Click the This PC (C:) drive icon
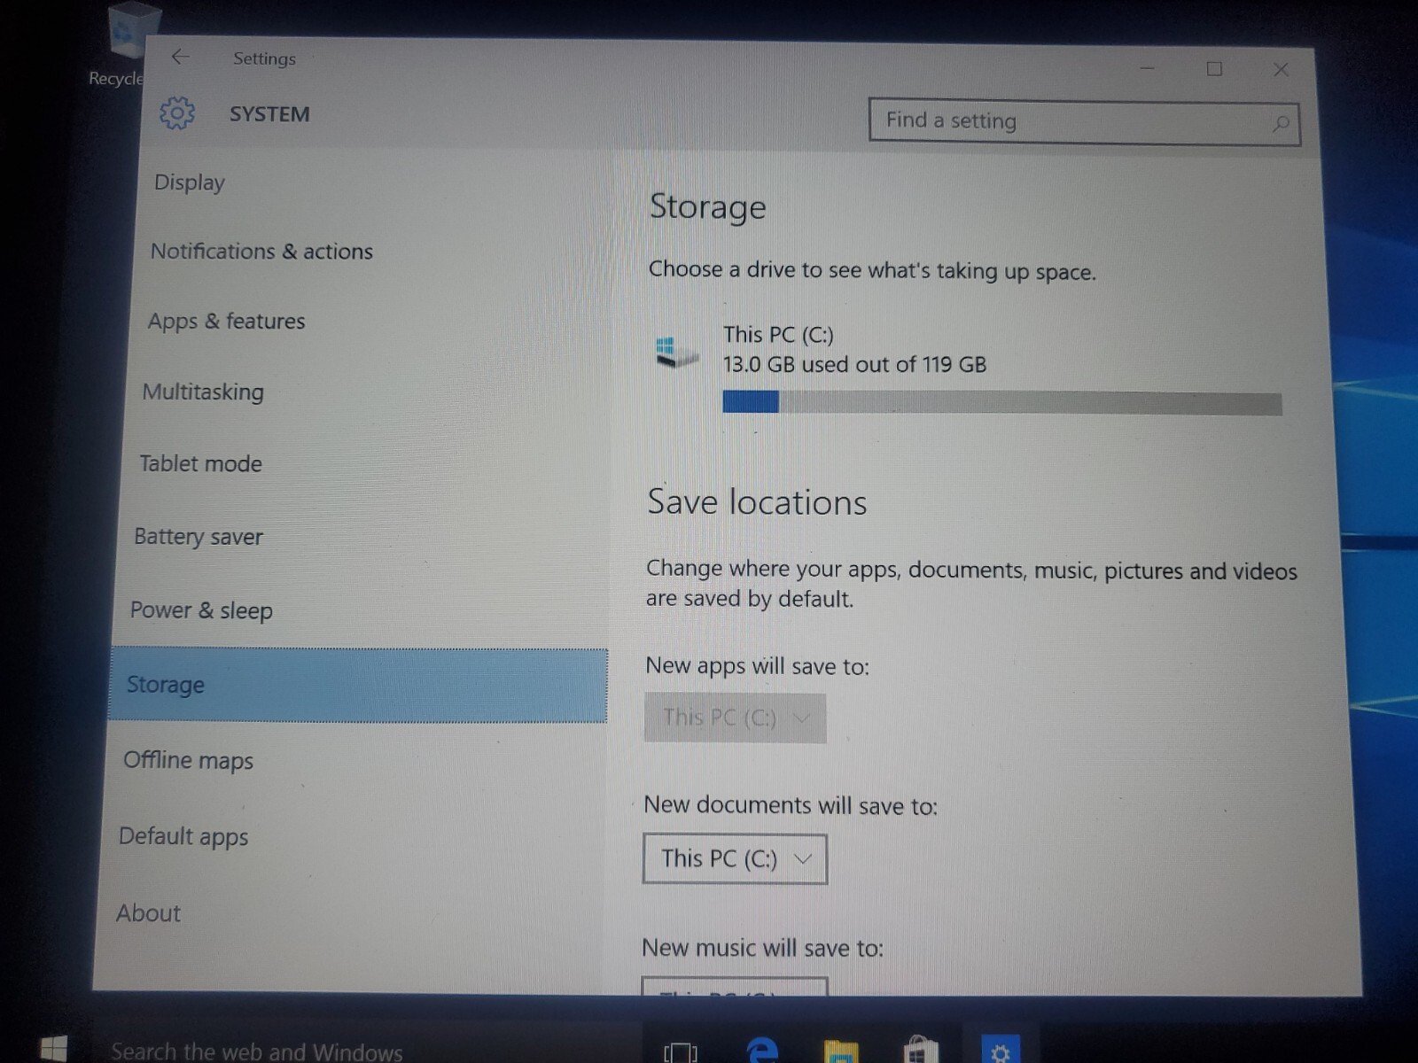This screenshot has height=1063, width=1418. coord(676,352)
